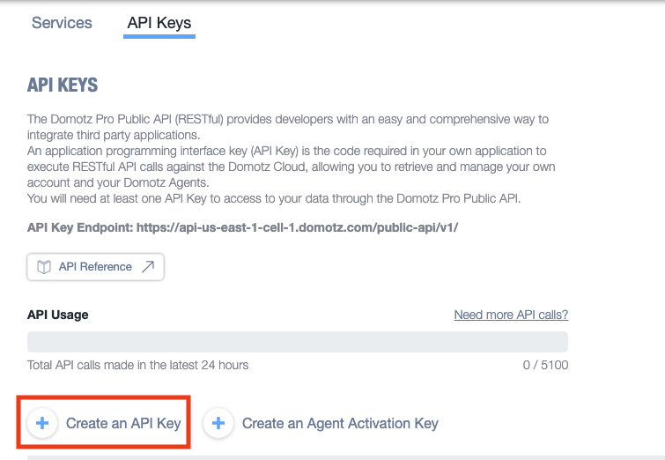This screenshot has height=460, width=665.
Task: Click the book icon in API Reference
Action: tap(44, 266)
